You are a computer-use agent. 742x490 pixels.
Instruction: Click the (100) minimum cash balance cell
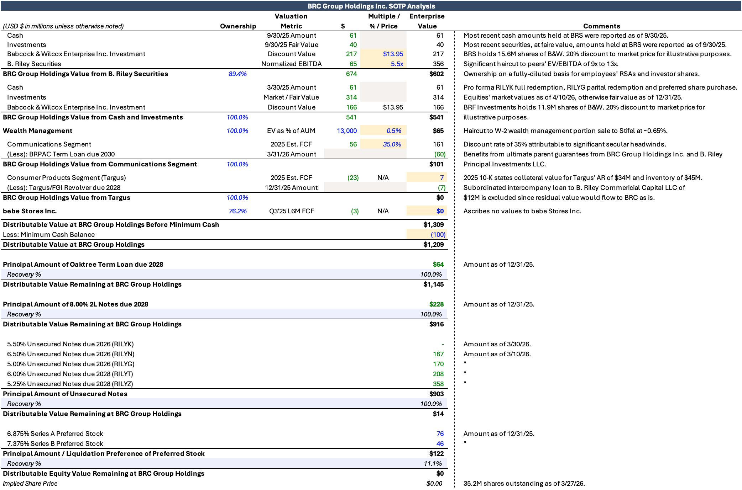(438, 235)
